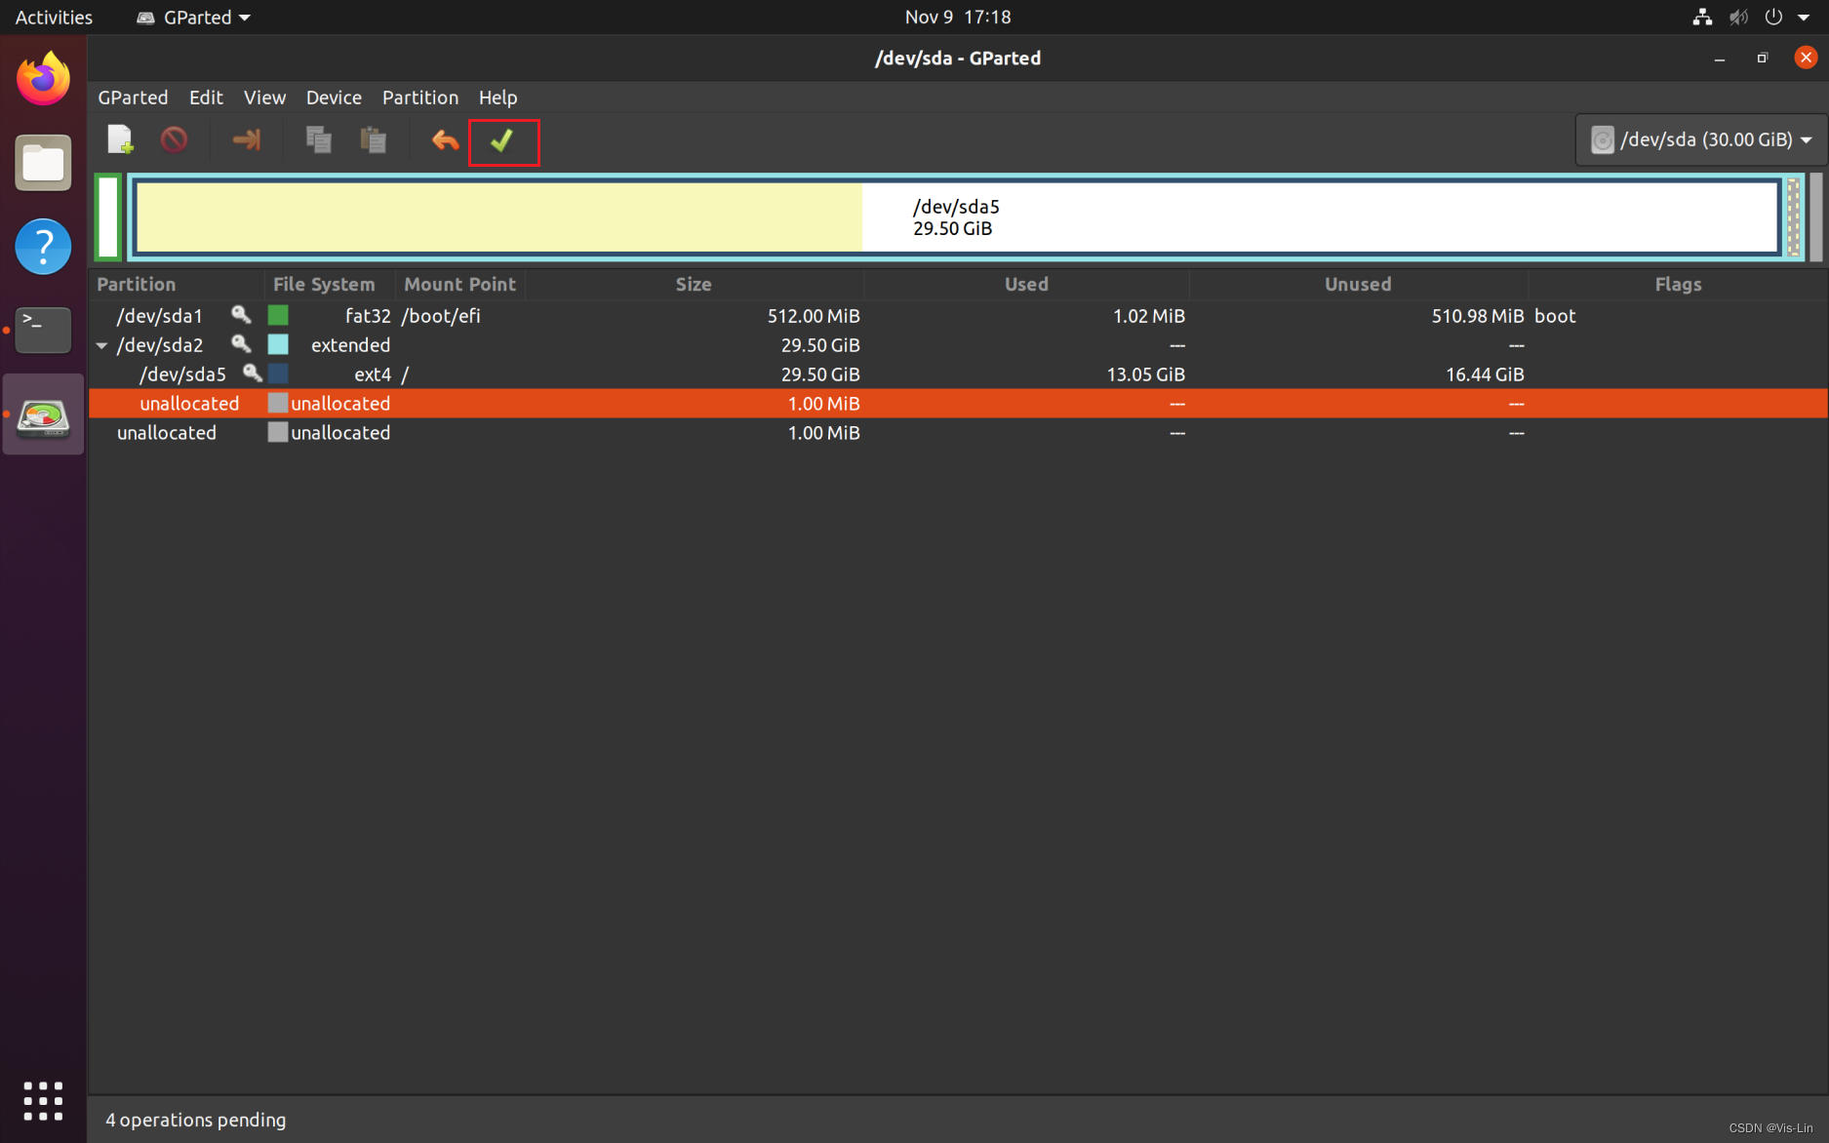Open Help from the Ubuntu dock
Viewport: 1829px width, 1143px height.
click(x=43, y=246)
